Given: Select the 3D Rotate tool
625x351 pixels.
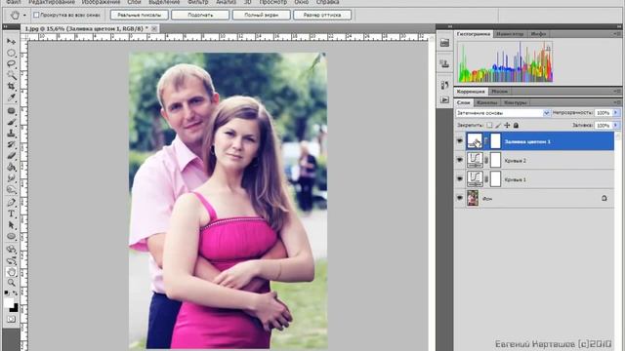Looking at the screenshot, I should coord(11,250).
